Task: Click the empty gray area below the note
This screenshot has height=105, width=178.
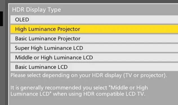Action: 93,101
